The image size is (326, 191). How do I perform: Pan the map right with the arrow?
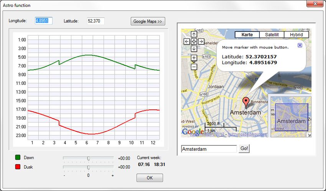tap(201, 41)
